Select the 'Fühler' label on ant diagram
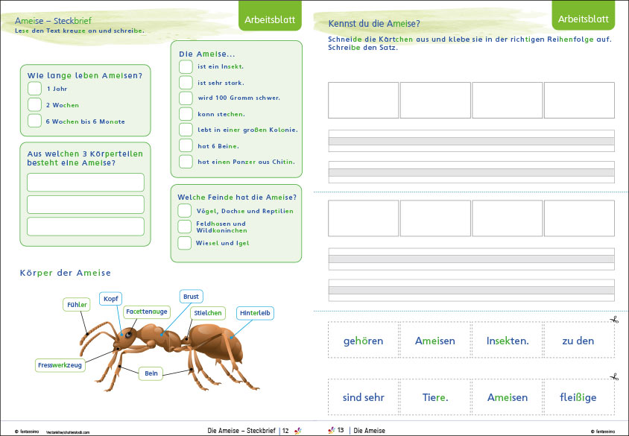629x436 pixels. 77,304
